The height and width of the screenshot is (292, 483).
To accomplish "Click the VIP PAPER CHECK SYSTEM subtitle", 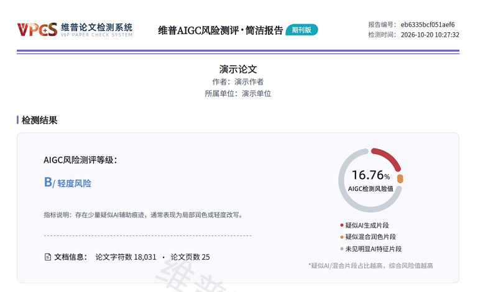I will [96, 35].
